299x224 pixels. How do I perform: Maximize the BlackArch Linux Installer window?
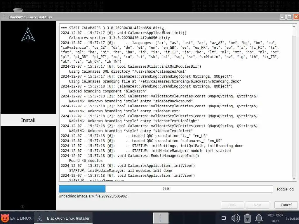click(x=289, y=17)
